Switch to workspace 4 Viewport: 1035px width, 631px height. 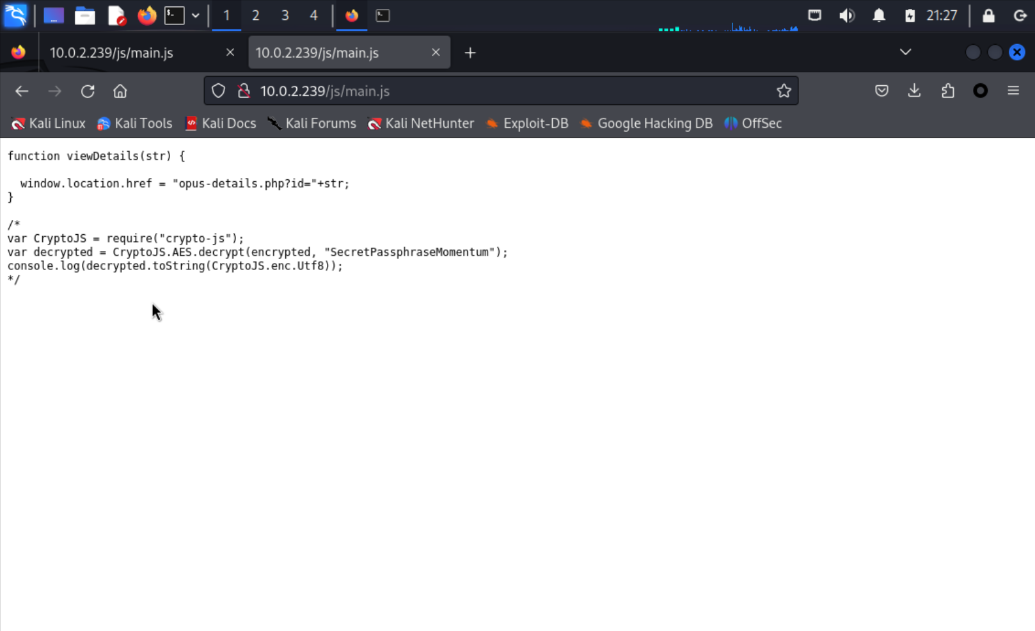point(314,15)
